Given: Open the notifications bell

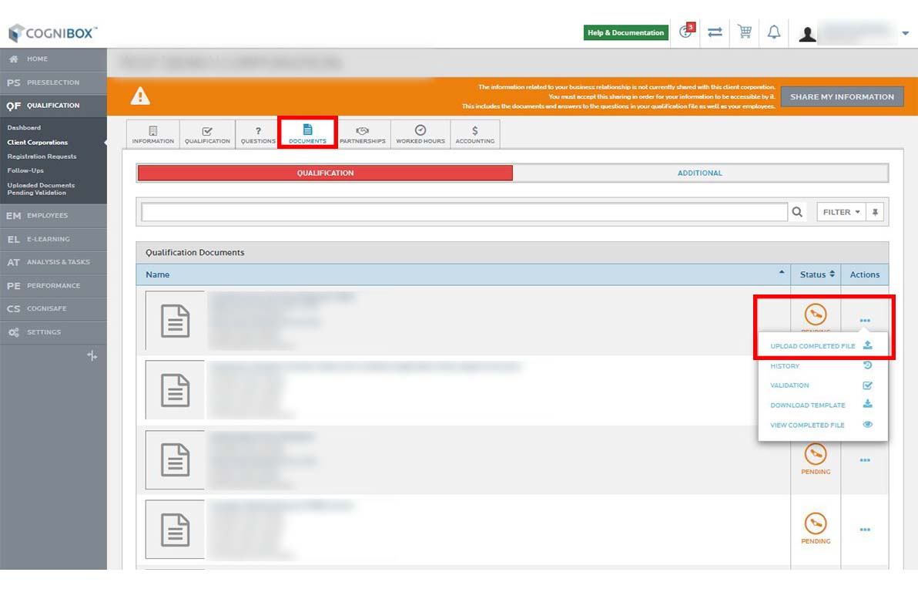Looking at the screenshot, I should pos(774,32).
